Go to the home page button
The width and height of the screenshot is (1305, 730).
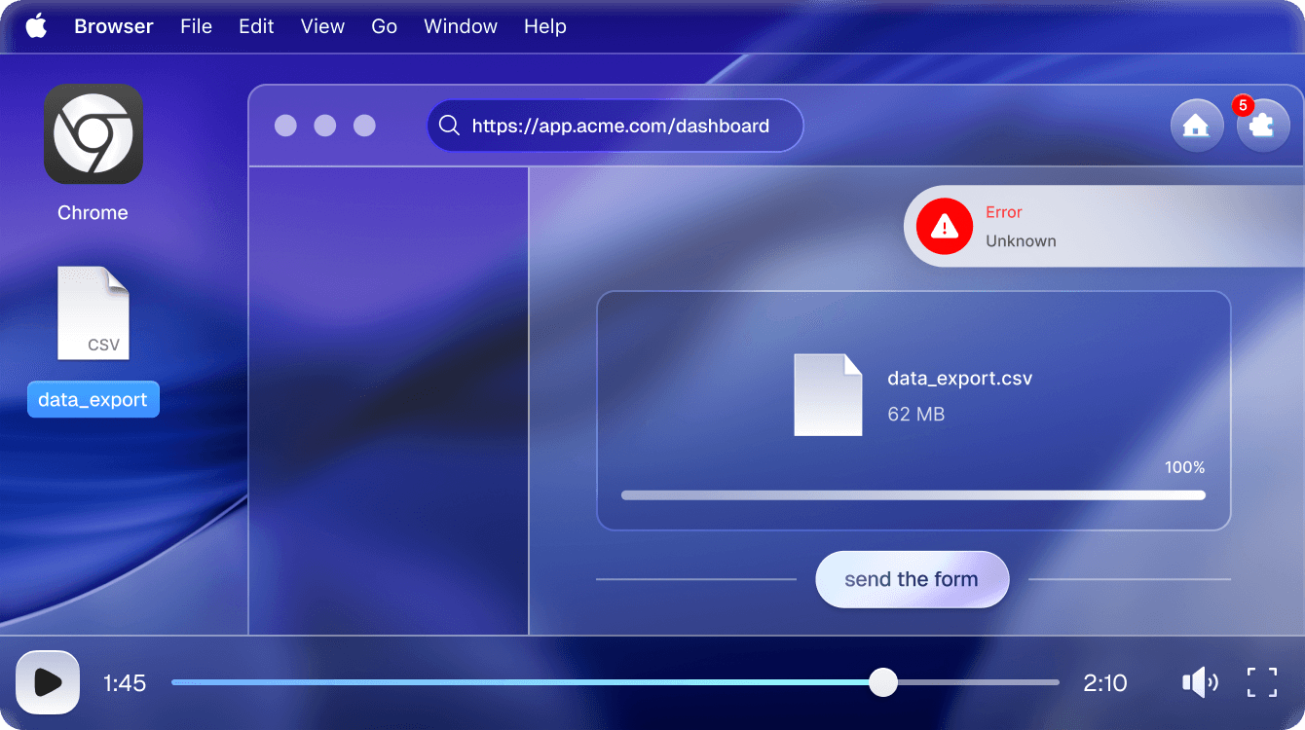click(x=1196, y=126)
